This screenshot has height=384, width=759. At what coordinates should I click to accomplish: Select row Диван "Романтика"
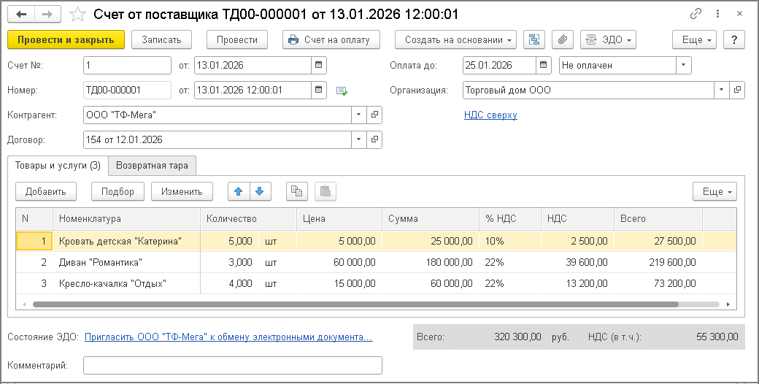(376, 262)
